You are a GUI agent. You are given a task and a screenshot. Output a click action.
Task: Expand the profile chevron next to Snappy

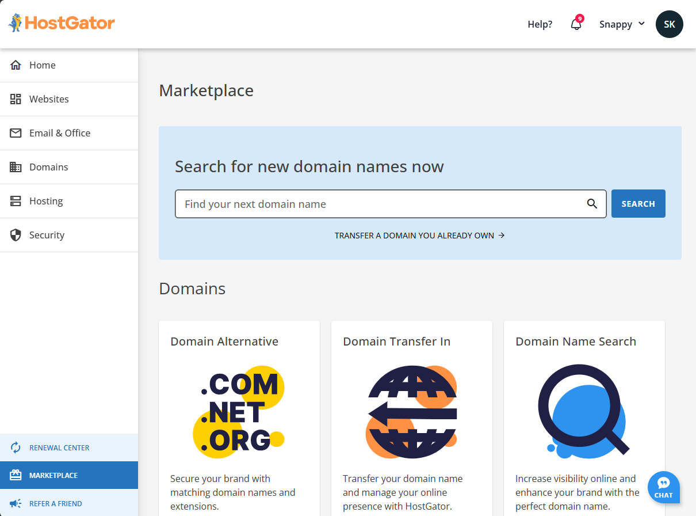point(642,24)
